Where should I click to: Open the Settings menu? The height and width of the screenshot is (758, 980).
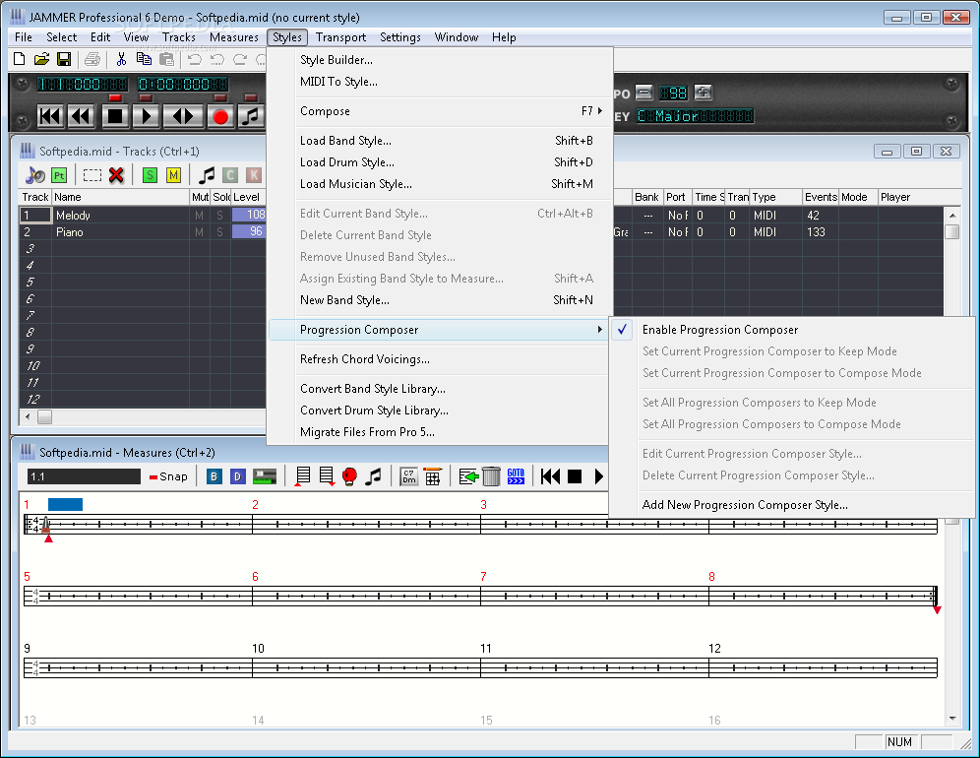pyautogui.click(x=400, y=37)
